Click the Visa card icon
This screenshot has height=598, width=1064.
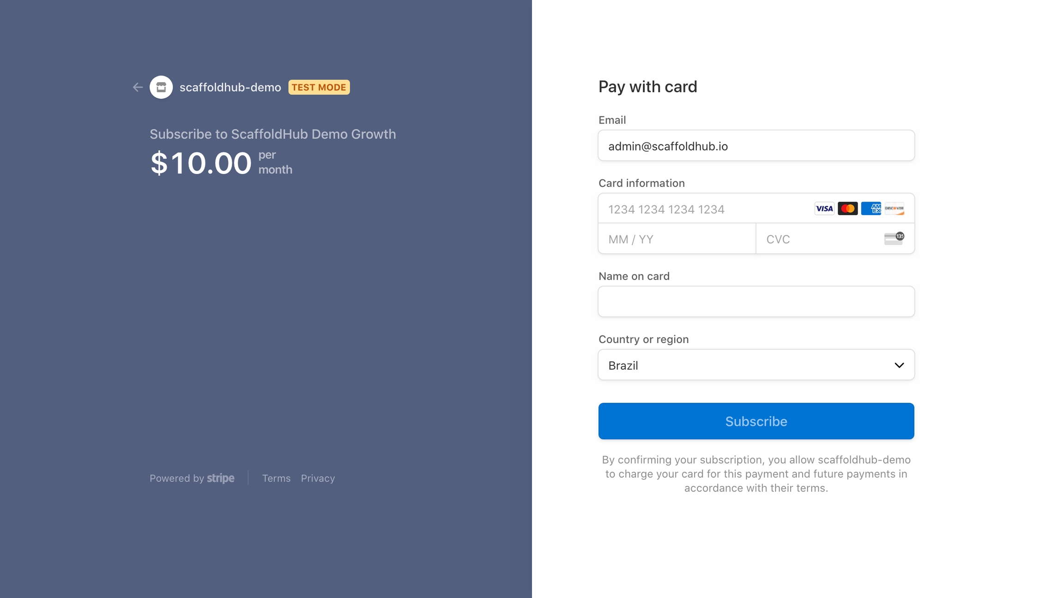pos(824,209)
